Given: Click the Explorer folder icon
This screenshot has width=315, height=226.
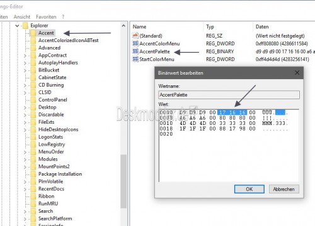Looking at the screenshot, I should (25, 26).
